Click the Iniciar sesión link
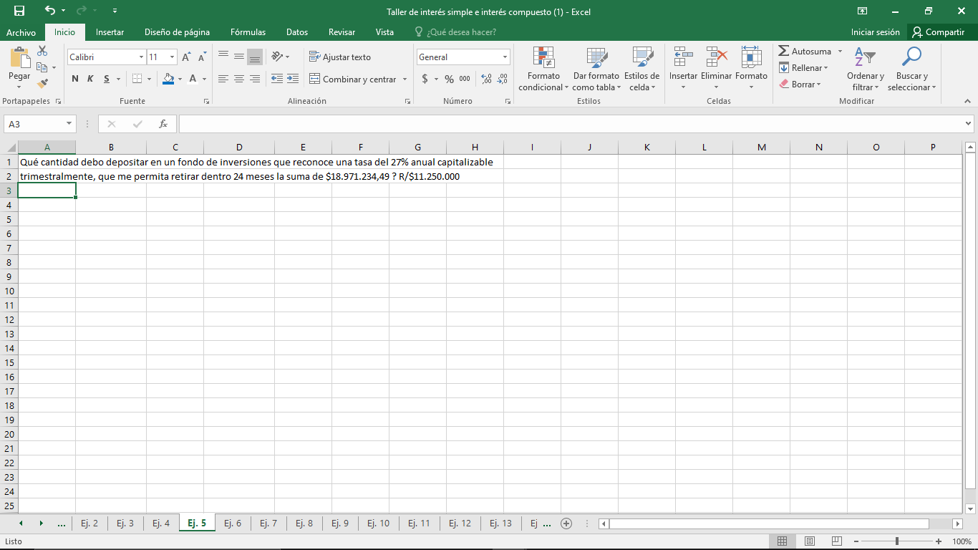Viewport: 978px width, 550px height. (876, 32)
